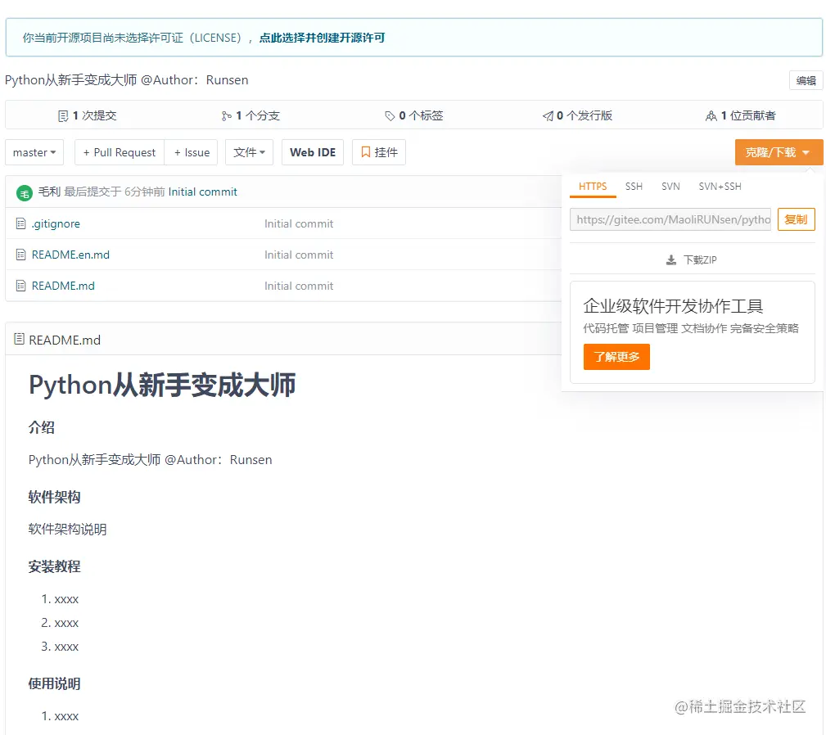Click the 使用说明 section heading

(x=54, y=684)
